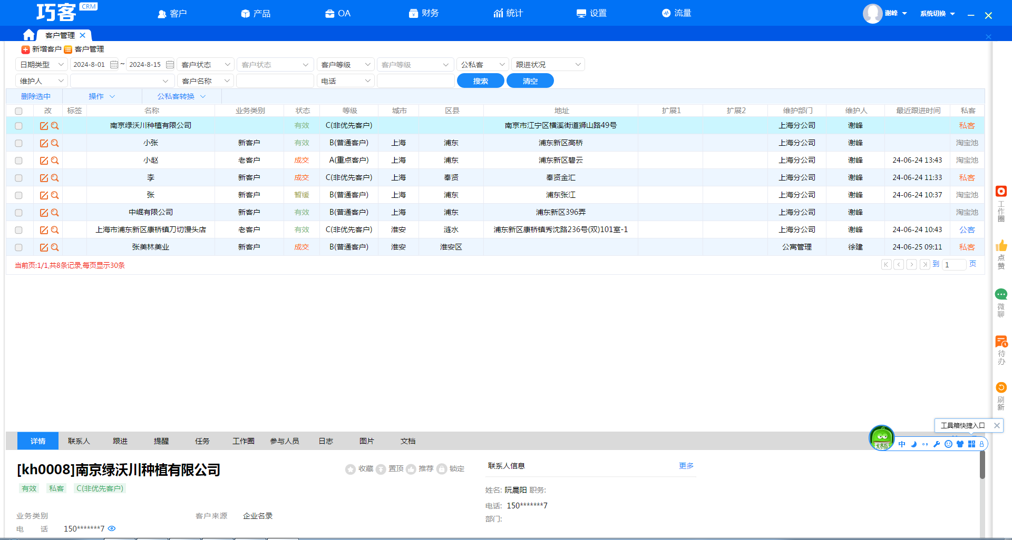Open the 系统切换 menu
The height and width of the screenshot is (540, 1012).
point(938,14)
